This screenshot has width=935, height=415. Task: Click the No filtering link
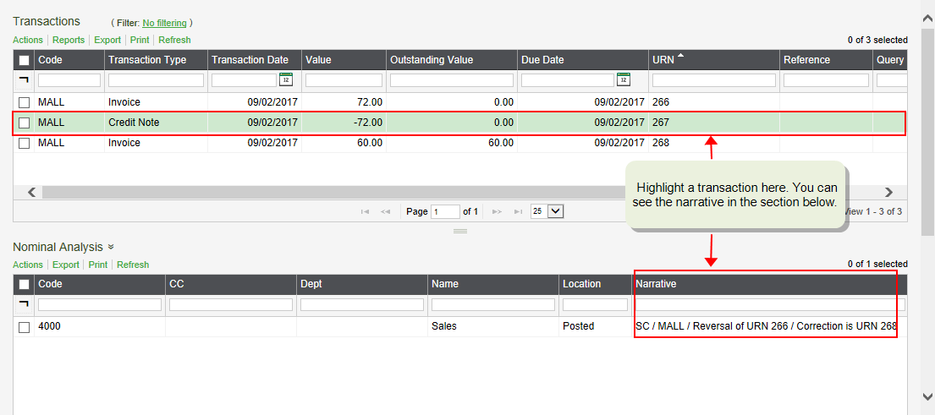tap(165, 23)
